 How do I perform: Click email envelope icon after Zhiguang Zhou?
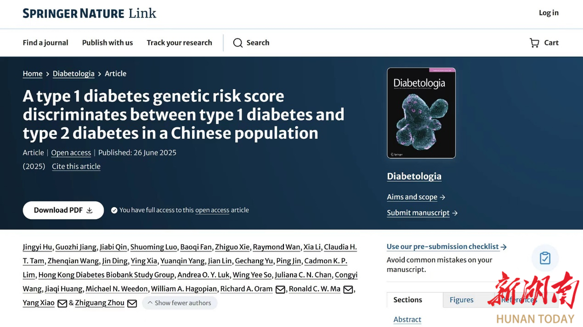tap(132, 303)
